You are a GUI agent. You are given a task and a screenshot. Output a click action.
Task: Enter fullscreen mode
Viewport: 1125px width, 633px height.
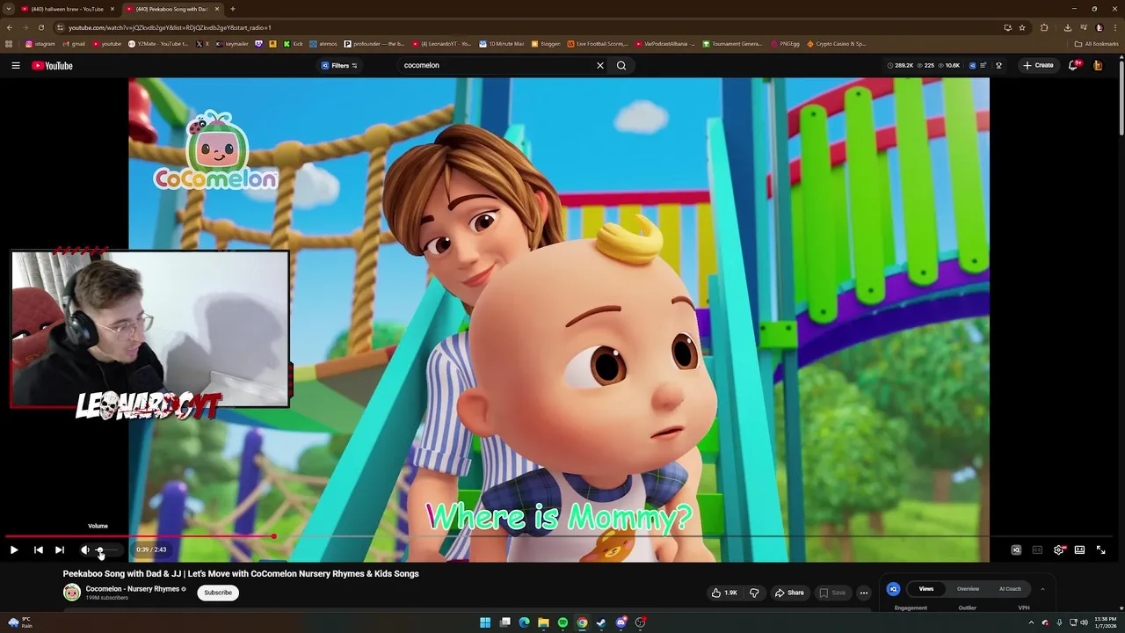(x=1100, y=549)
